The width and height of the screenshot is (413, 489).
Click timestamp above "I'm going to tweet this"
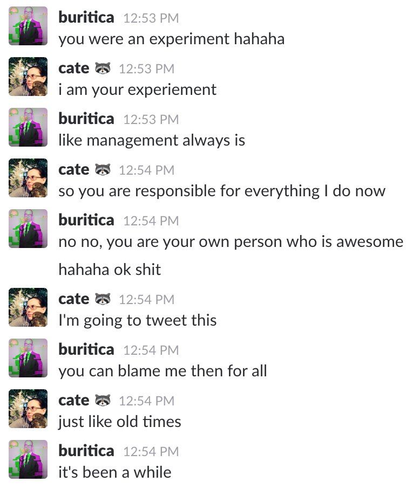tap(146, 299)
